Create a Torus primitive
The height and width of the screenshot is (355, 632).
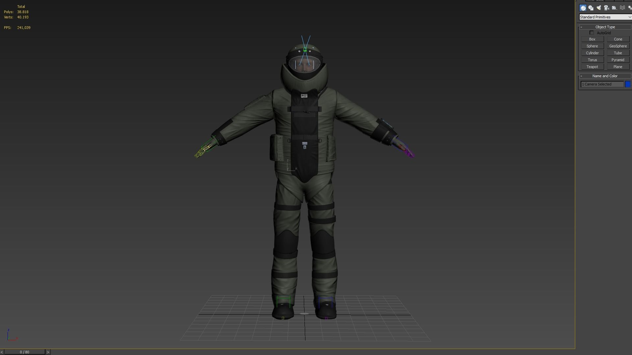pos(592,60)
